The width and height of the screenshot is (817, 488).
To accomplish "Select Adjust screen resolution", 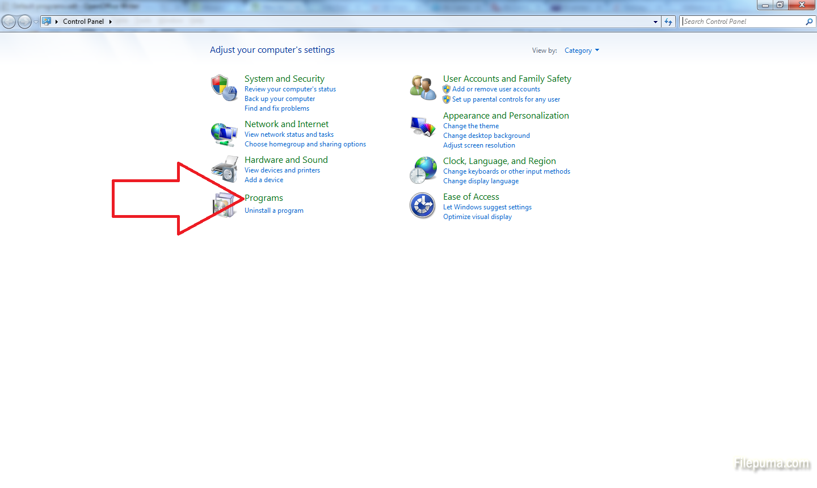I will tap(479, 145).
